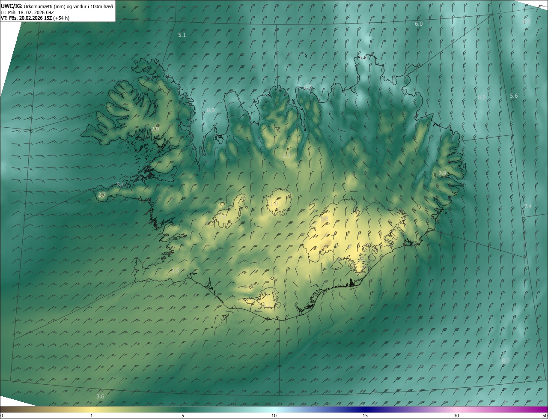
Task: Click the 1.0 label on Hofsjökull glacier
Action: coord(274,204)
